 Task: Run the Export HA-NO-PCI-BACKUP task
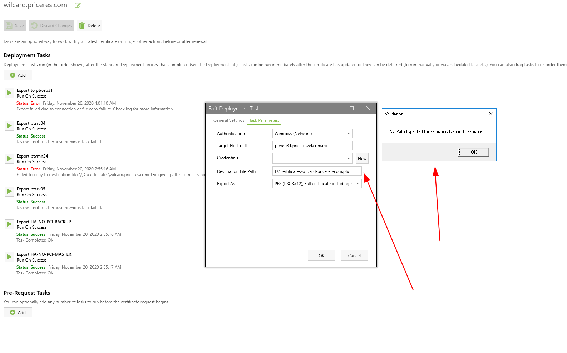click(9, 224)
